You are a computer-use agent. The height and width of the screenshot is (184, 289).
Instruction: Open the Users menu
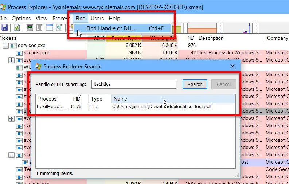97,18
